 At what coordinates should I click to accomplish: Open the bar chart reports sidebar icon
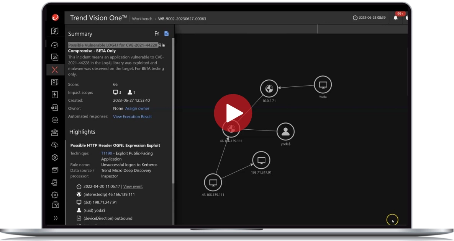pos(55,57)
